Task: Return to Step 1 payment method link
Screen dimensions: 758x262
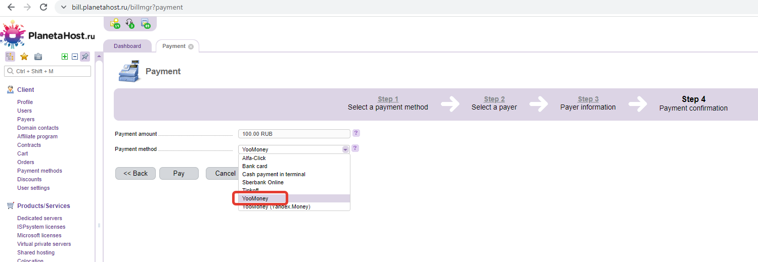Action: [x=388, y=99]
